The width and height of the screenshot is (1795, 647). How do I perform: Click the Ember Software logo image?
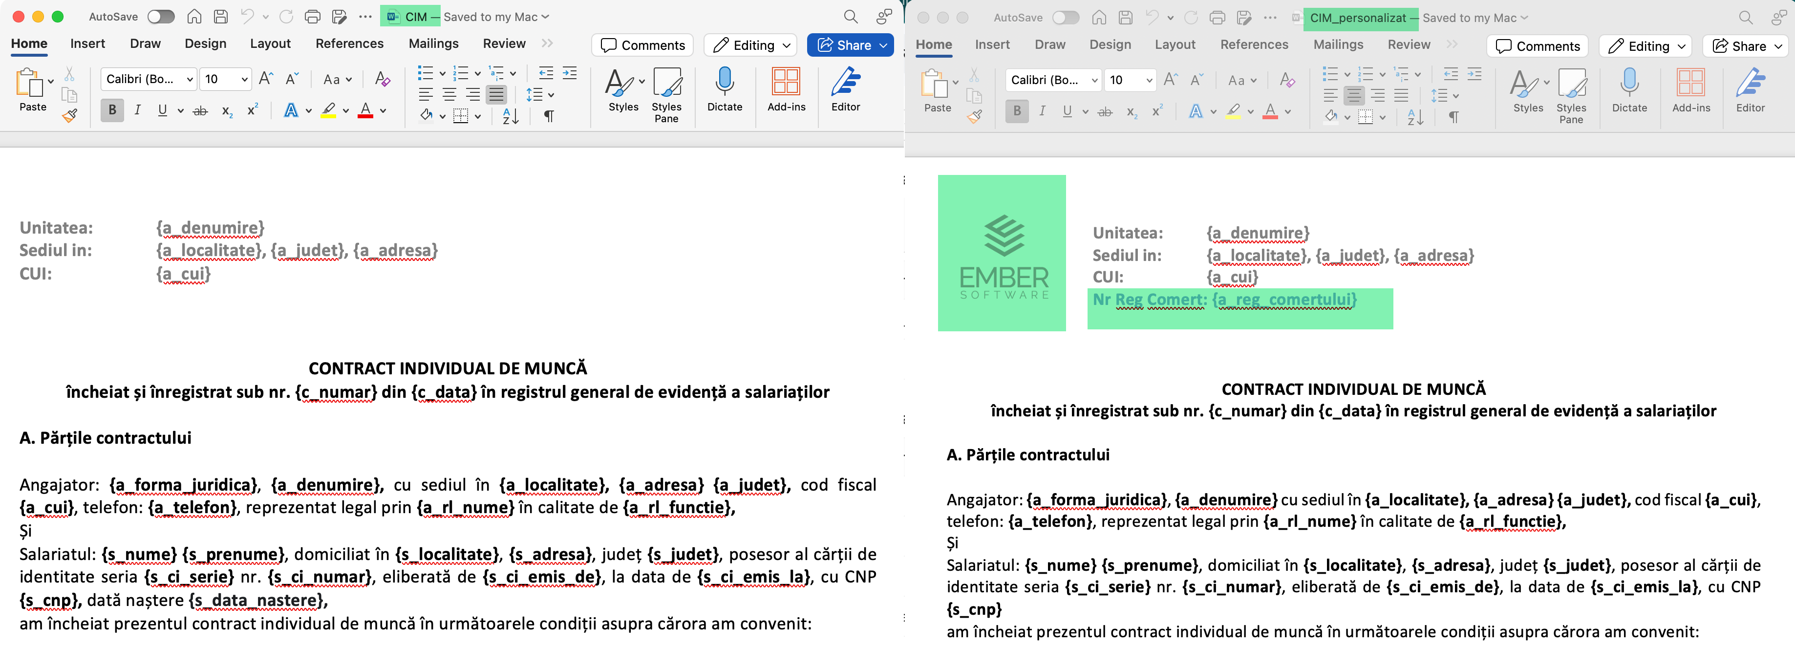click(x=1002, y=253)
